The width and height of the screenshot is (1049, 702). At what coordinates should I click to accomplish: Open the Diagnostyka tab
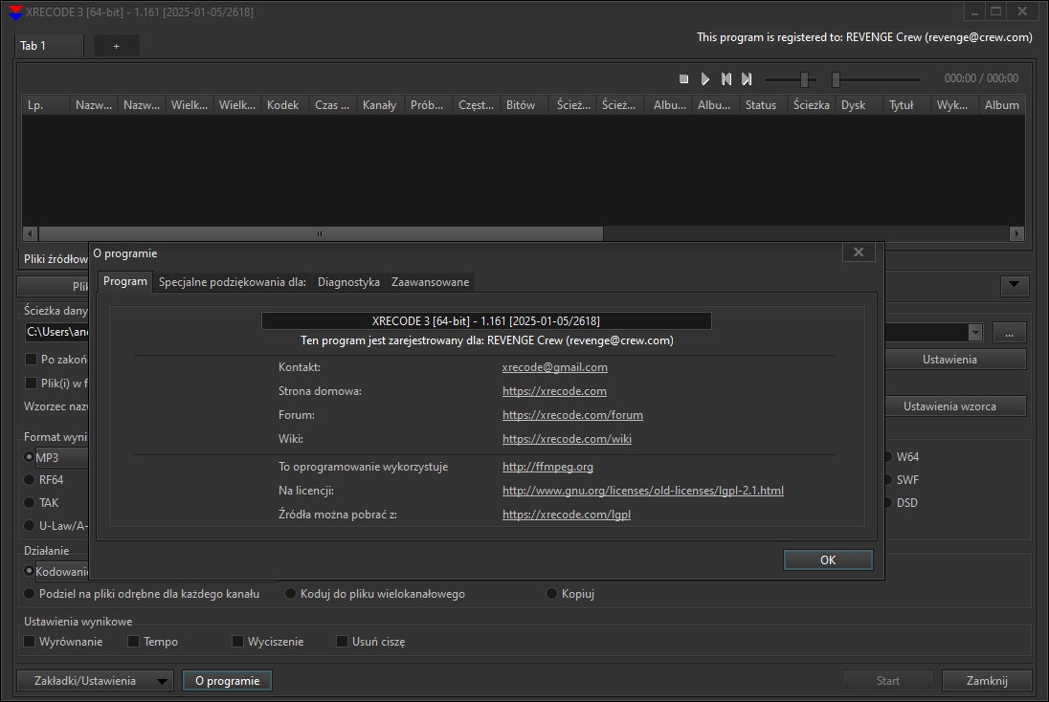[x=348, y=282]
